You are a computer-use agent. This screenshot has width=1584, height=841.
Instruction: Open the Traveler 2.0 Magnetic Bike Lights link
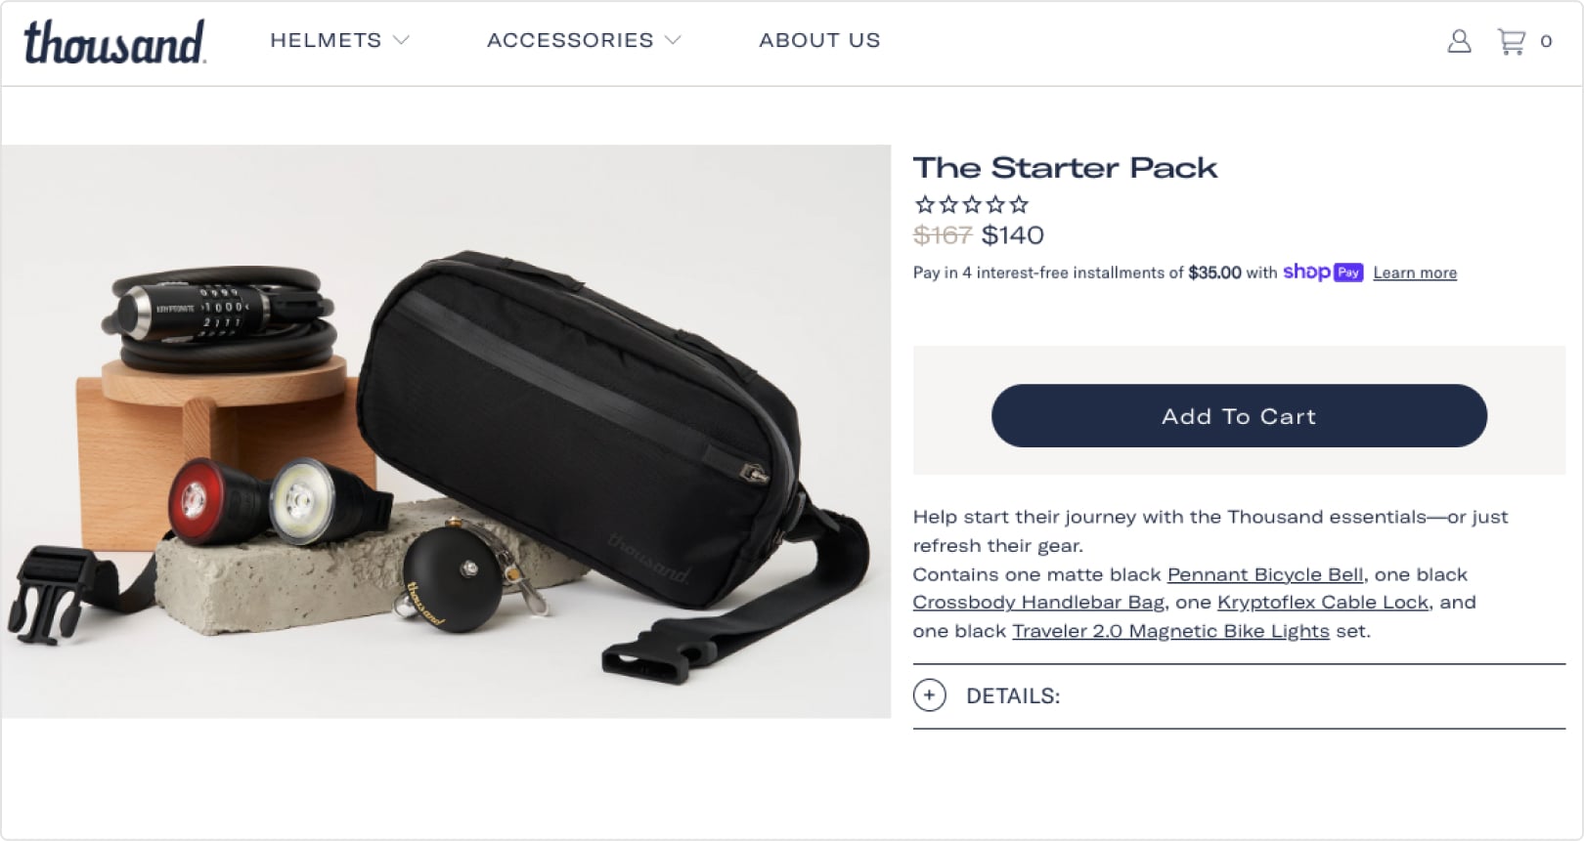pos(1170,631)
